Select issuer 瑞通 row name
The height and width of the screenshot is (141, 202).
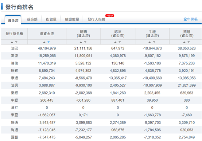click(x=15, y=122)
